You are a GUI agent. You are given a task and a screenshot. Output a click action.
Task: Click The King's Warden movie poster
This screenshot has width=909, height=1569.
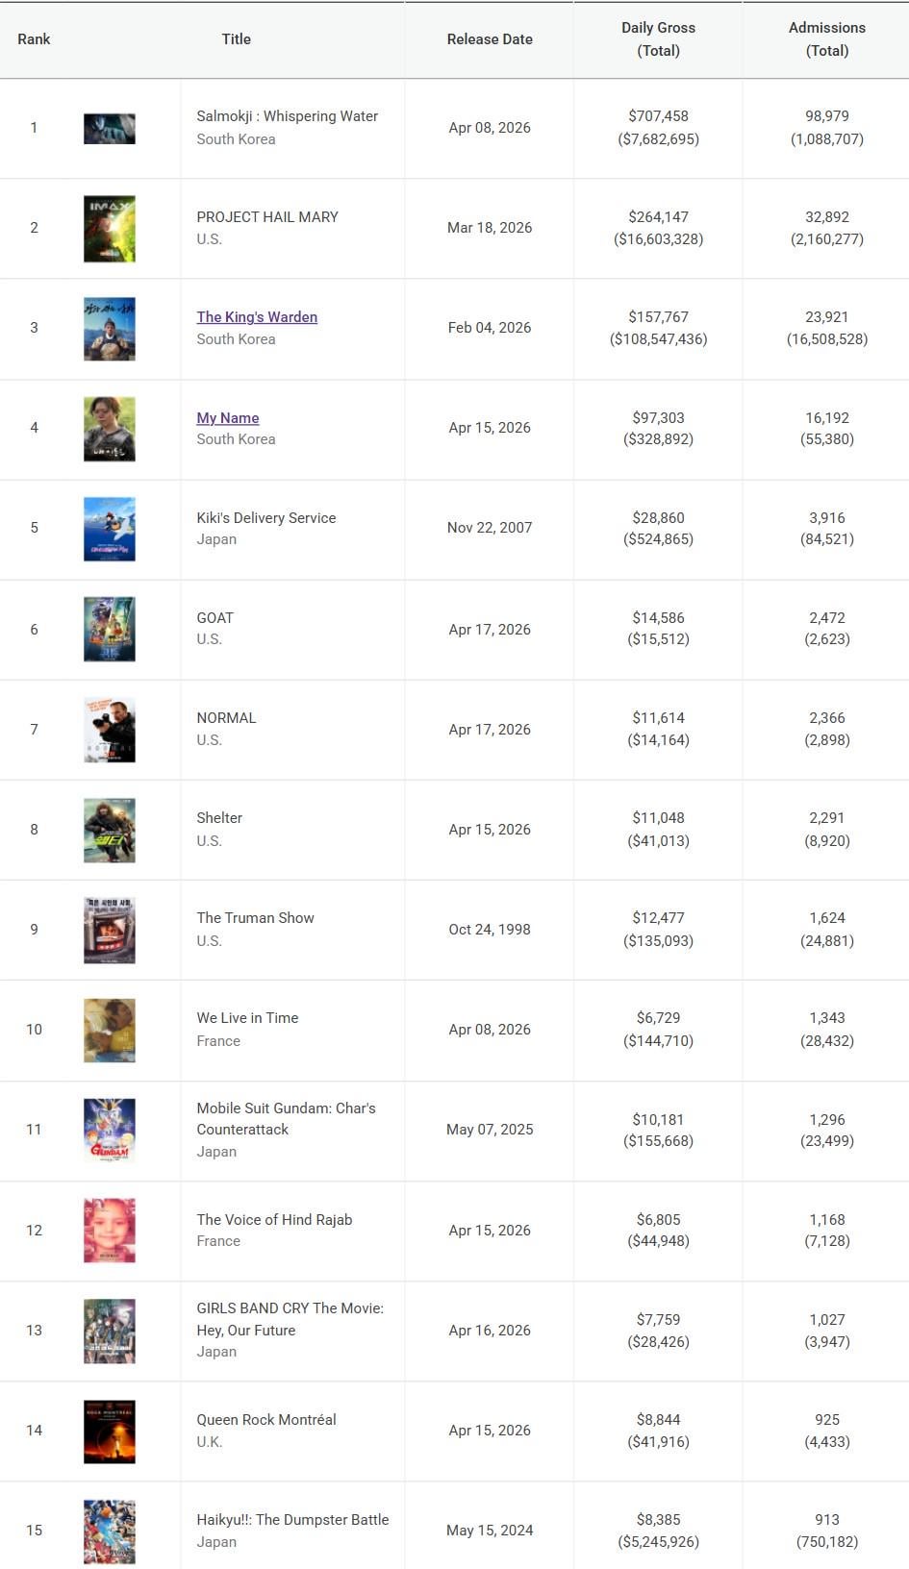pos(110,329)
